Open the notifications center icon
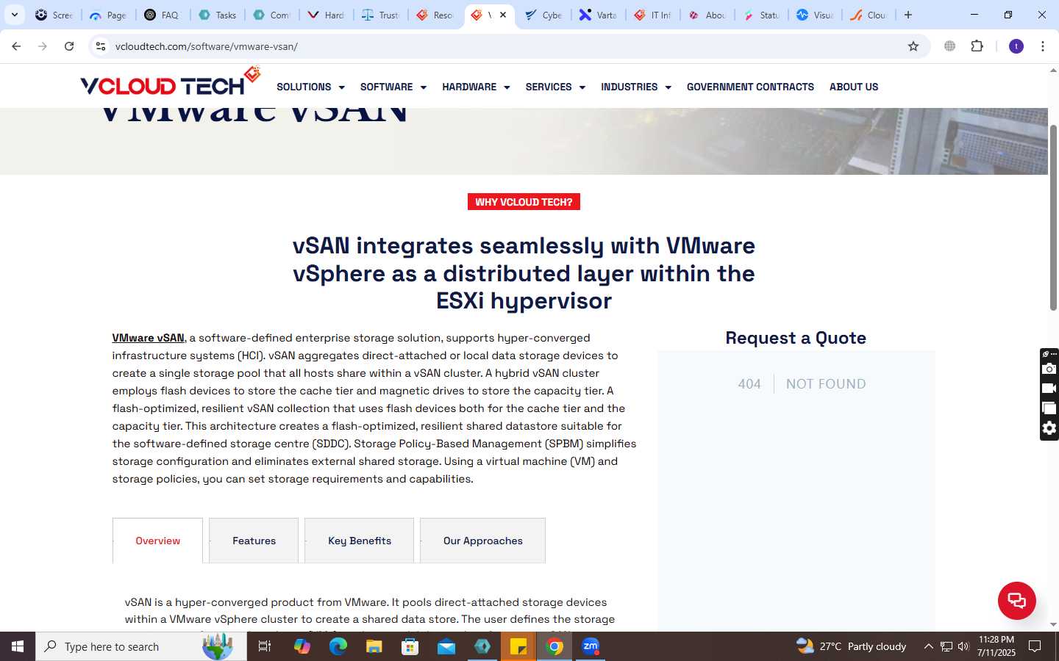 point(1035,646)
